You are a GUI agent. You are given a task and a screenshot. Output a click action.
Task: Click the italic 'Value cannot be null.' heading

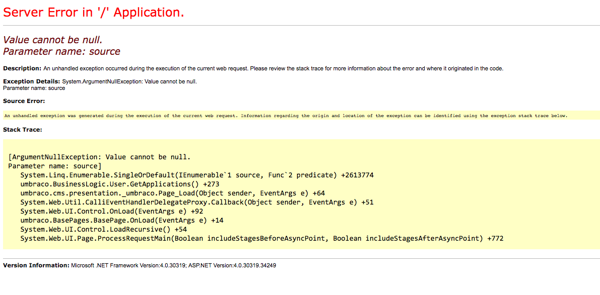(x=56, y=40)
